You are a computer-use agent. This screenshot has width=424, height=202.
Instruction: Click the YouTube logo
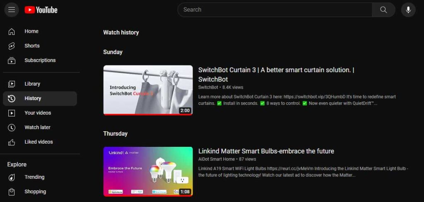(41, 10)
